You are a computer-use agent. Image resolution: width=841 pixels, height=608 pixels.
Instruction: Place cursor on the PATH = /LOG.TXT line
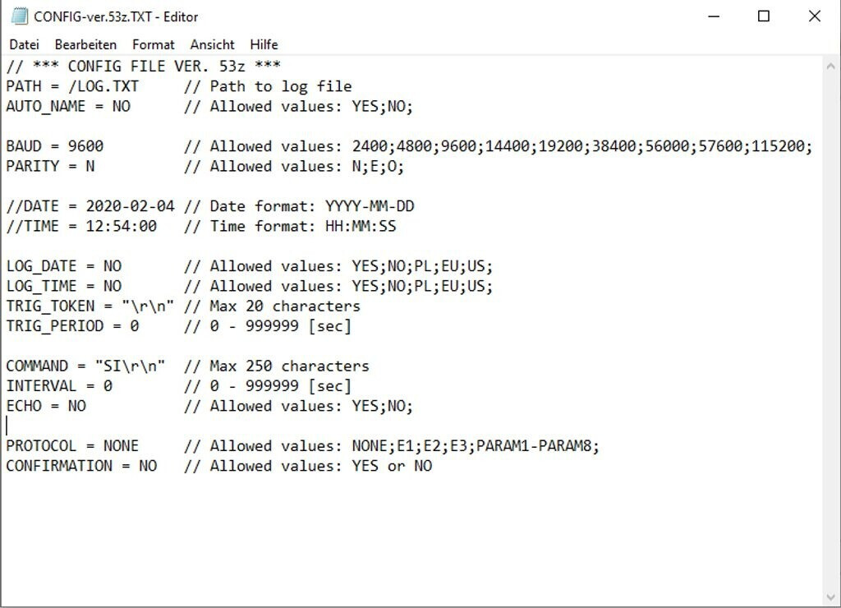(72, 86)
